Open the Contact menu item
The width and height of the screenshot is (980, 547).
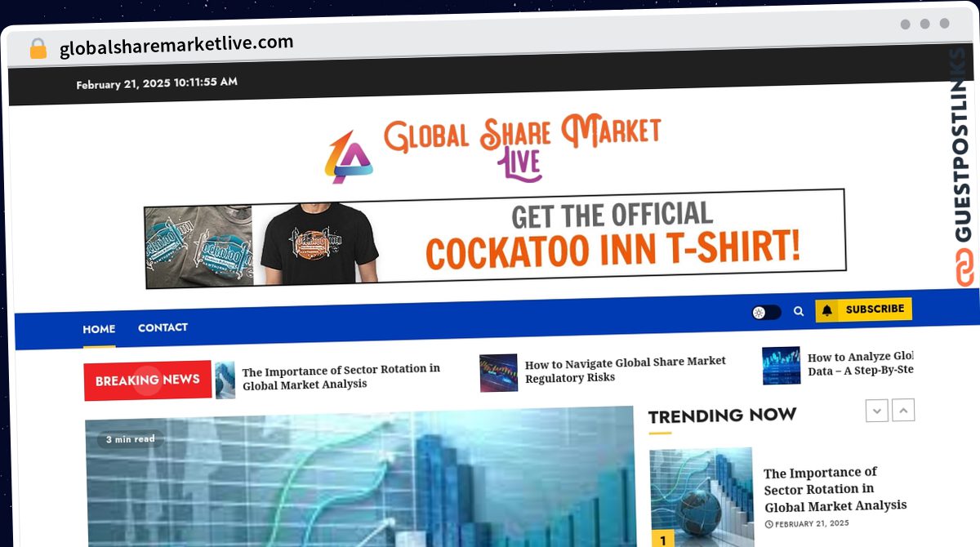(x=163, y=327)
